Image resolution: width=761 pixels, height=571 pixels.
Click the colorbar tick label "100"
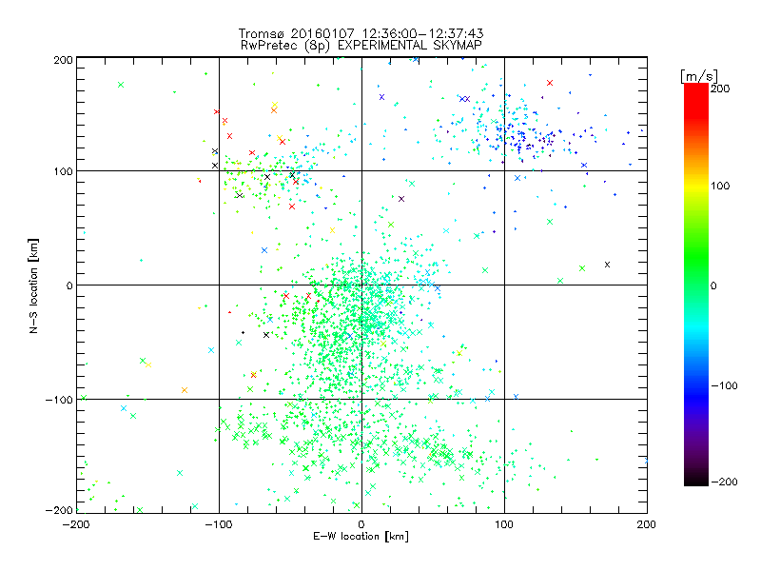(x=720, y=186)
